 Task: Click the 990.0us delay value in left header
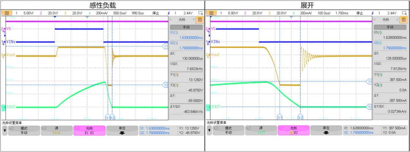pyautogui.click(x=138, y=13)
